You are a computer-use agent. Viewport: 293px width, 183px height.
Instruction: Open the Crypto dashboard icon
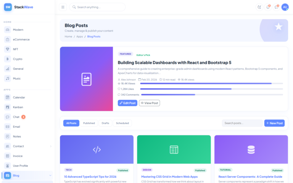(x=8, y=59)
